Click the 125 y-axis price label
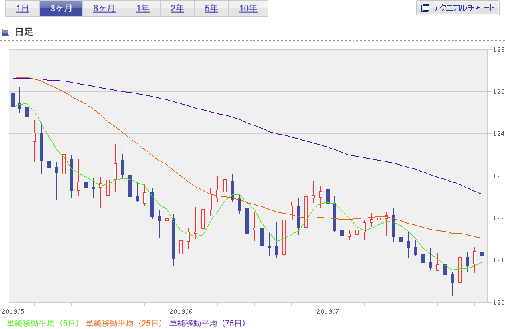The image size is (505, 329). 498,92
